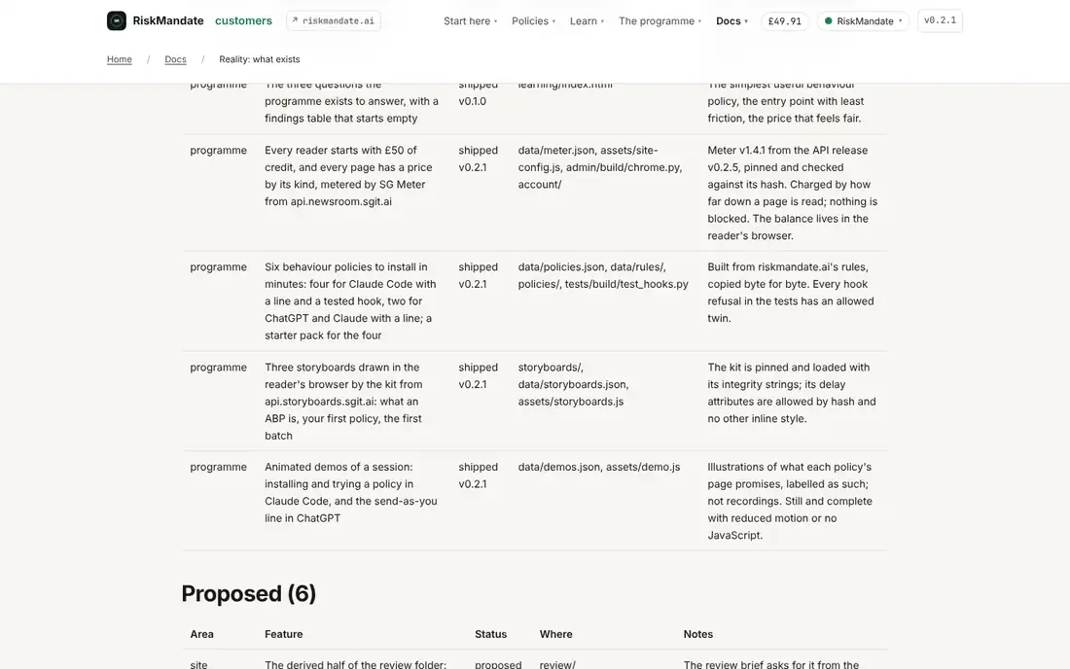Click 'programme' in the Three storyboards row
Viewport: 1070px width, 669px height.
click(218, 368)
